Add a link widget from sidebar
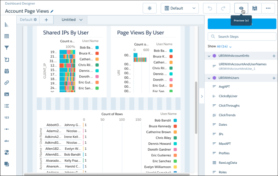The height and width of the screenshot is (176, 278). point(6,82)
